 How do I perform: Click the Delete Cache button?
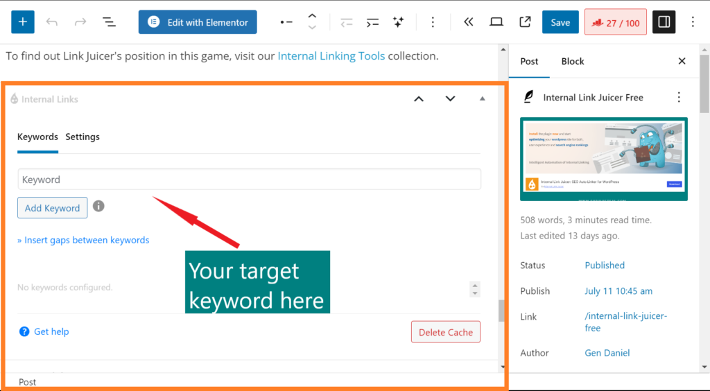click(x=445, y=332)
